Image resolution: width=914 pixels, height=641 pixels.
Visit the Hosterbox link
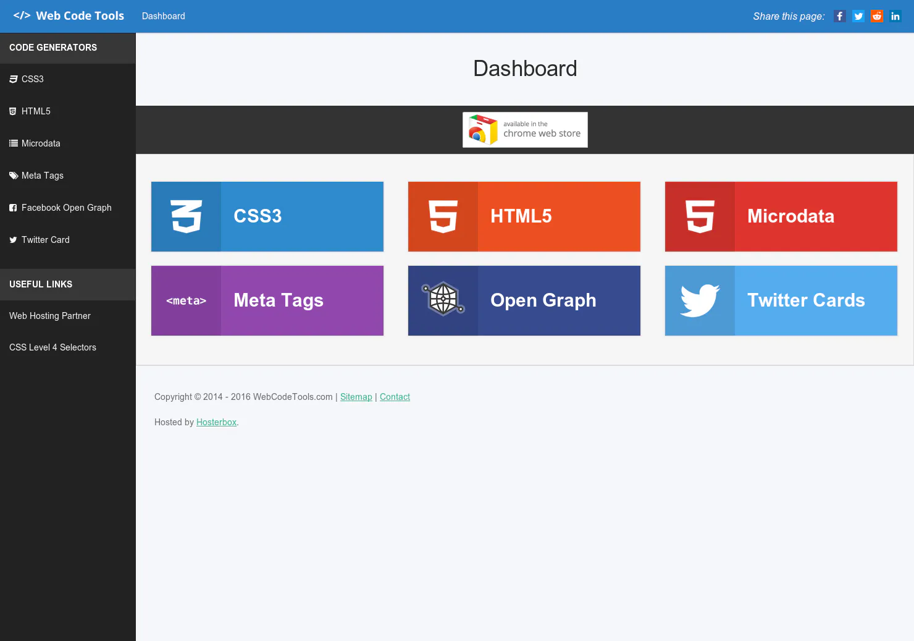216,422
